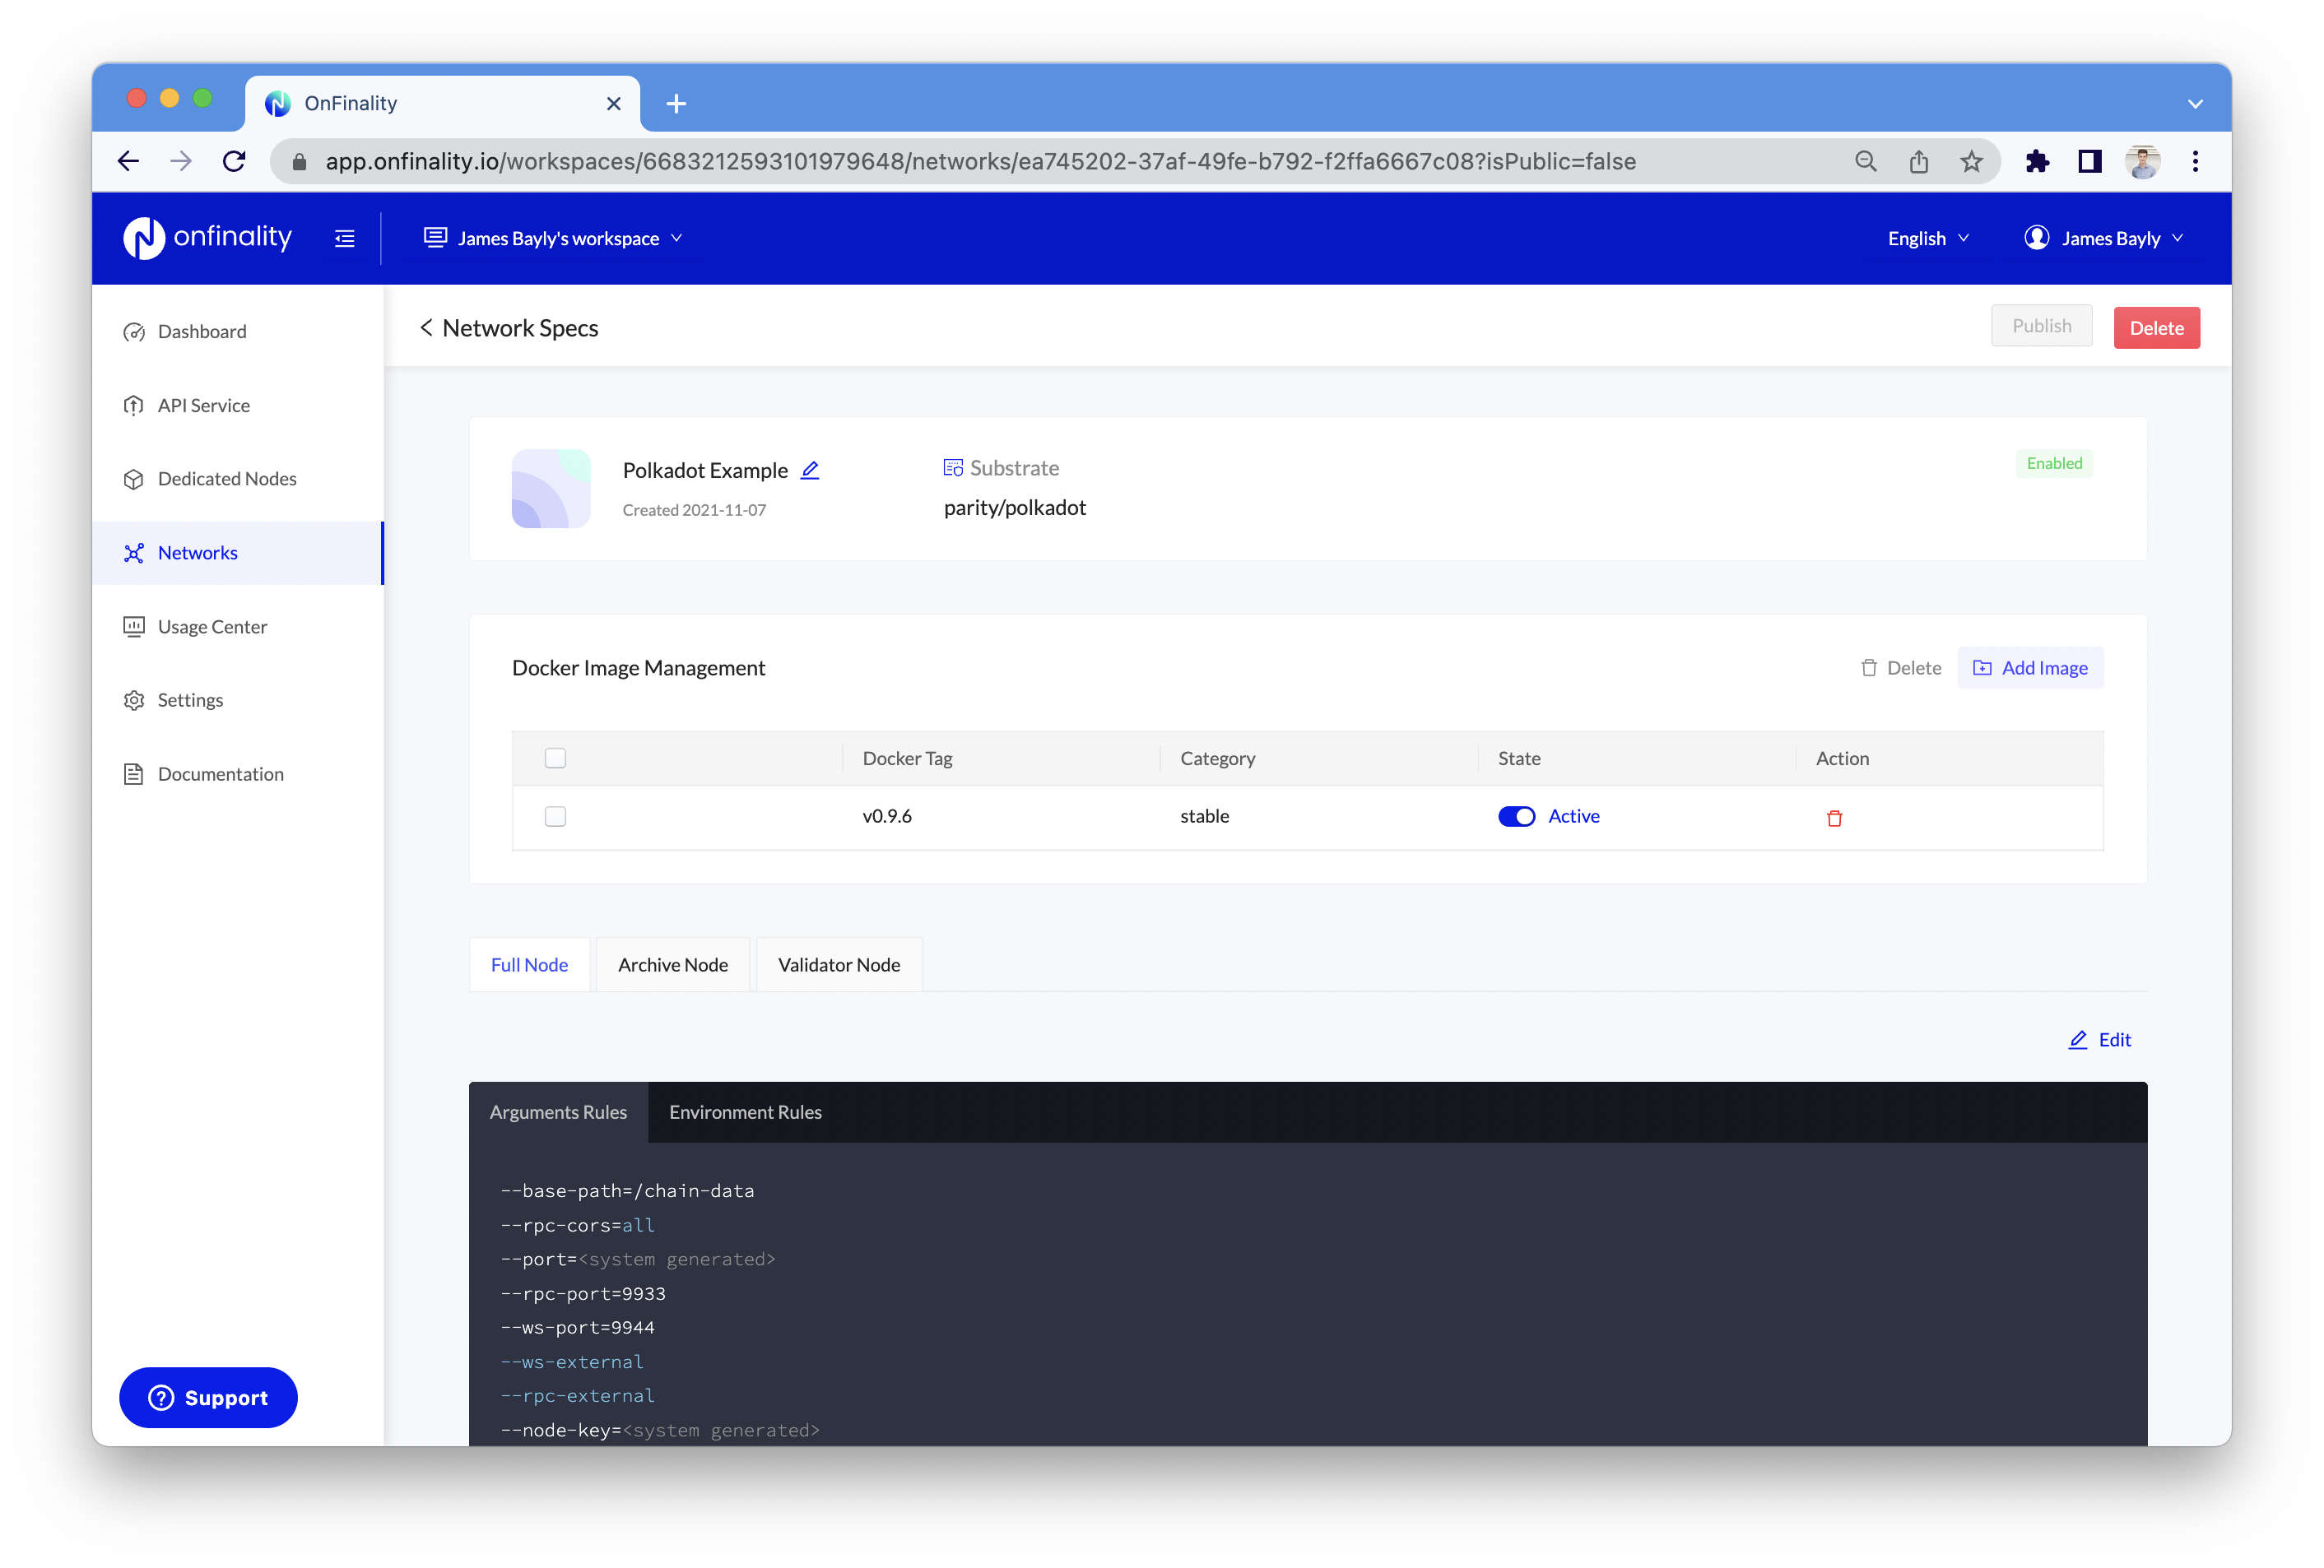
Task: Collapse sidebar using the menu fold icon
Action: tap(345, 239)
